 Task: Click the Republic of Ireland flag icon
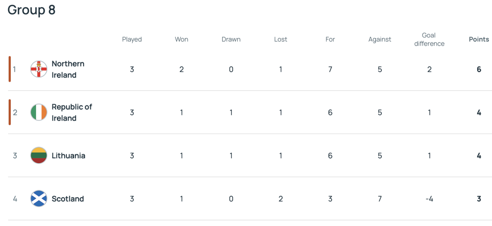[38, 113]
